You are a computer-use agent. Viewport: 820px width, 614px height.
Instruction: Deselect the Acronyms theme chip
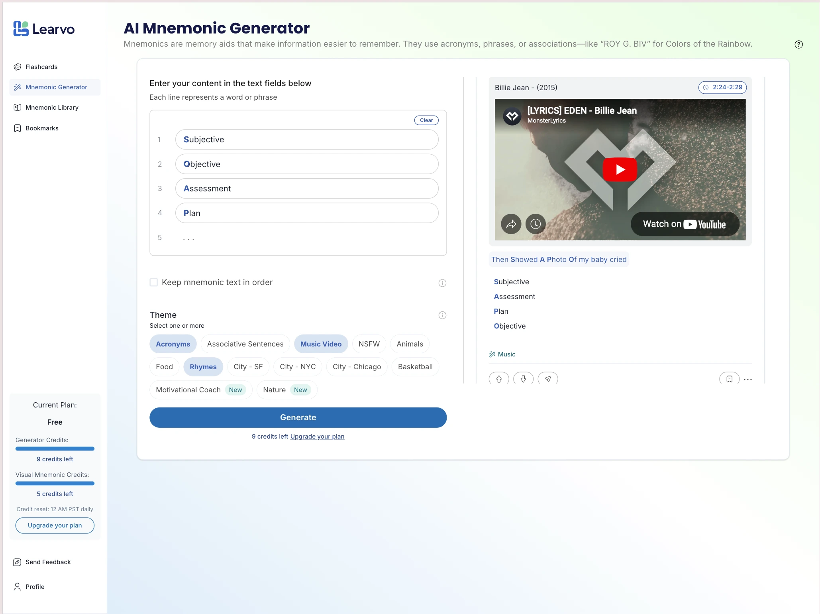(x=173, y=344)
